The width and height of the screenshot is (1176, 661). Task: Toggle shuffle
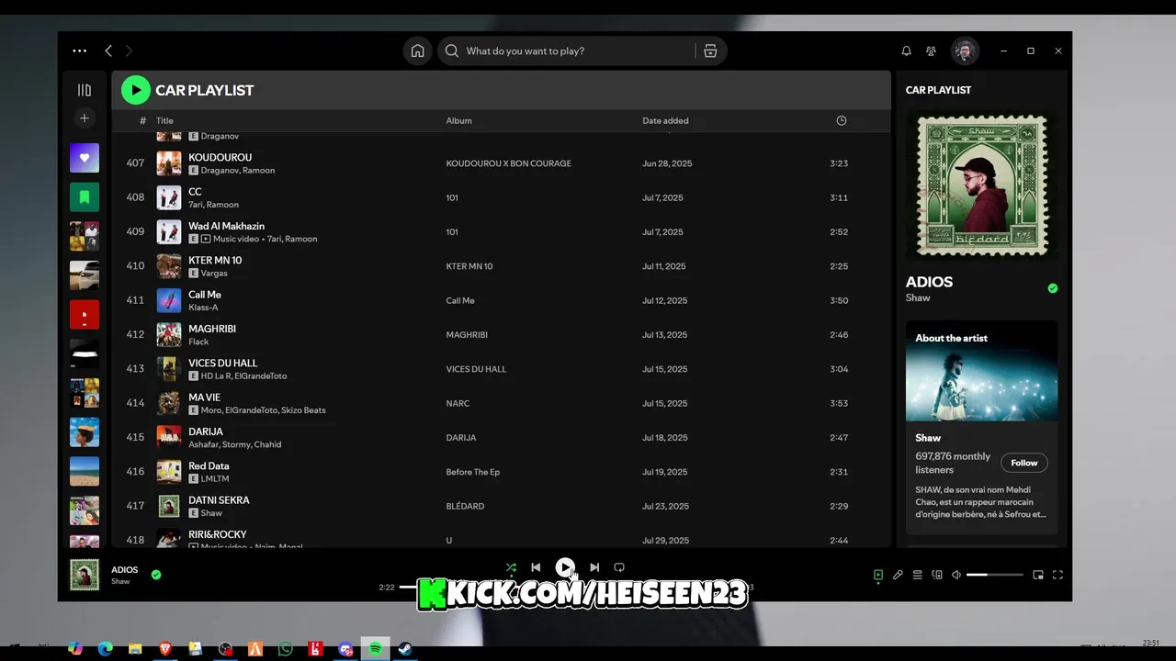(x=511, y=567)
